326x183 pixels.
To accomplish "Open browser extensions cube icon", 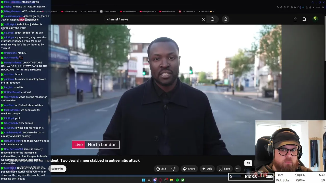I will tap(307, 7).
